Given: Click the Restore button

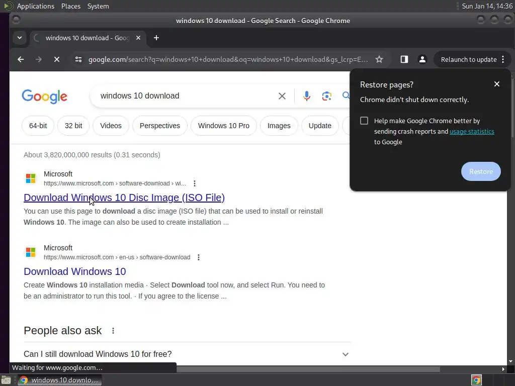Looking at the screenshot, I should [481, 171].
